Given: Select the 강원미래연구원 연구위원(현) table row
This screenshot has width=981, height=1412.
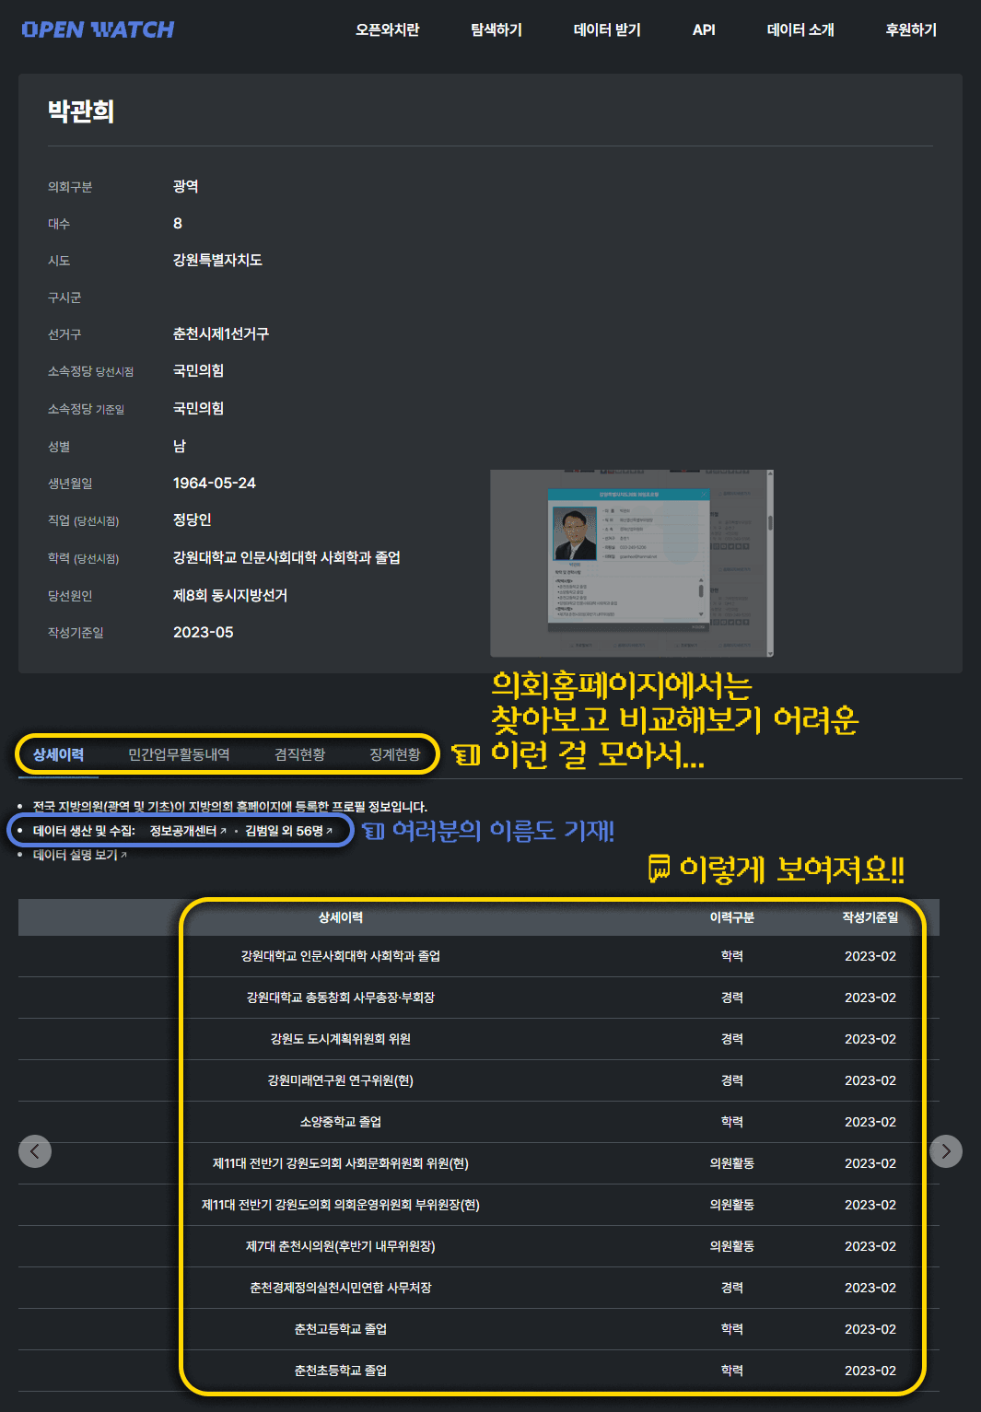Looking at the screenshot, I should [341, 1080].
